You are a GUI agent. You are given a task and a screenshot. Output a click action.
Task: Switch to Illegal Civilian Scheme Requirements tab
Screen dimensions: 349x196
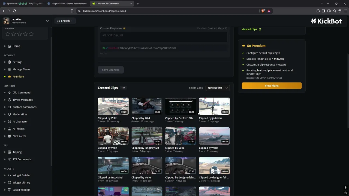67,4
